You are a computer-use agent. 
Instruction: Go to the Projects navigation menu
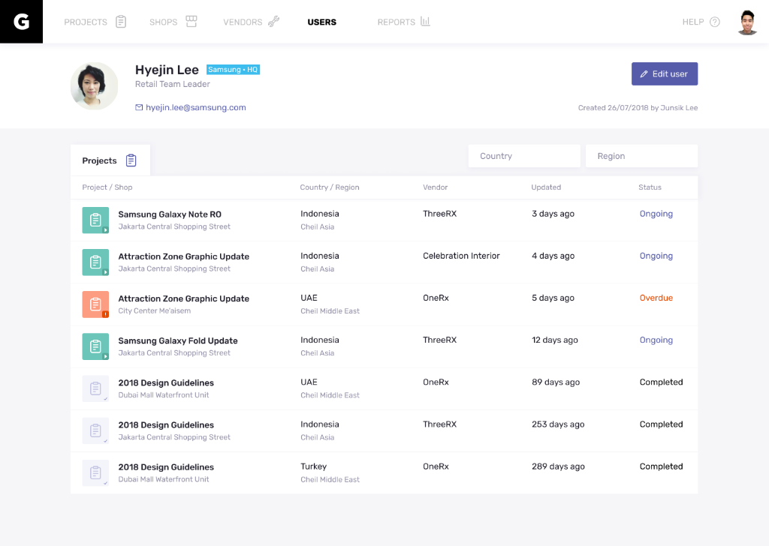(x=86, y=22)
